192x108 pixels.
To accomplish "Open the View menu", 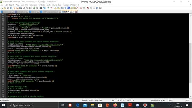I will (x=17, y=5).
